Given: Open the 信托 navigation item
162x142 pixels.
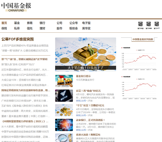Looking at the screenshot, I should 30,28.
